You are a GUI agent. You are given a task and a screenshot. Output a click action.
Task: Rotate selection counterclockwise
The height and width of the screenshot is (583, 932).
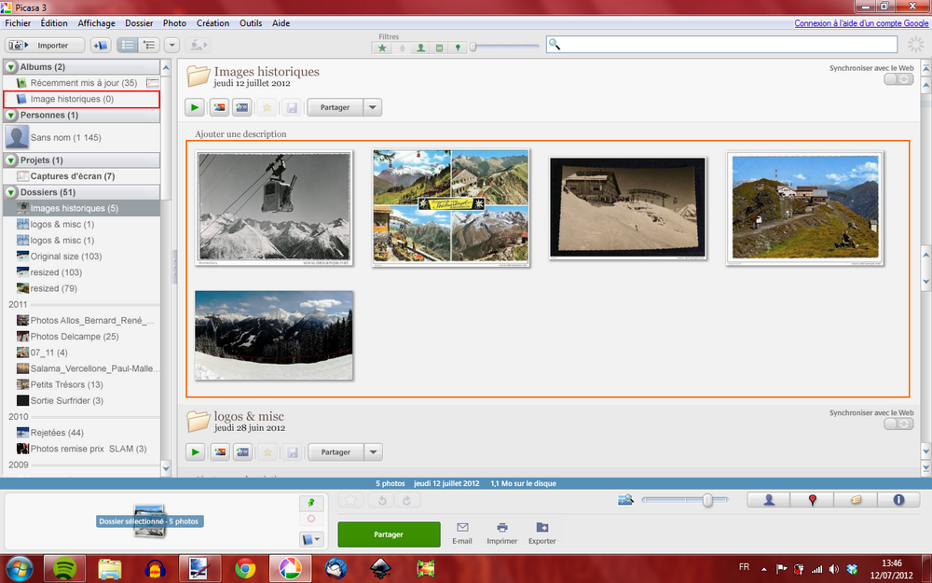coord(383,500)
